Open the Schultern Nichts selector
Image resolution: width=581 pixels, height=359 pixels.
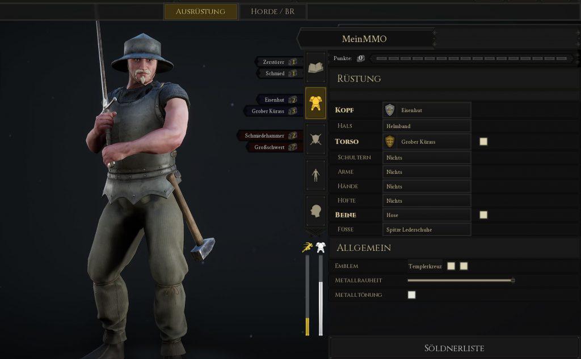tap(427, 157)
